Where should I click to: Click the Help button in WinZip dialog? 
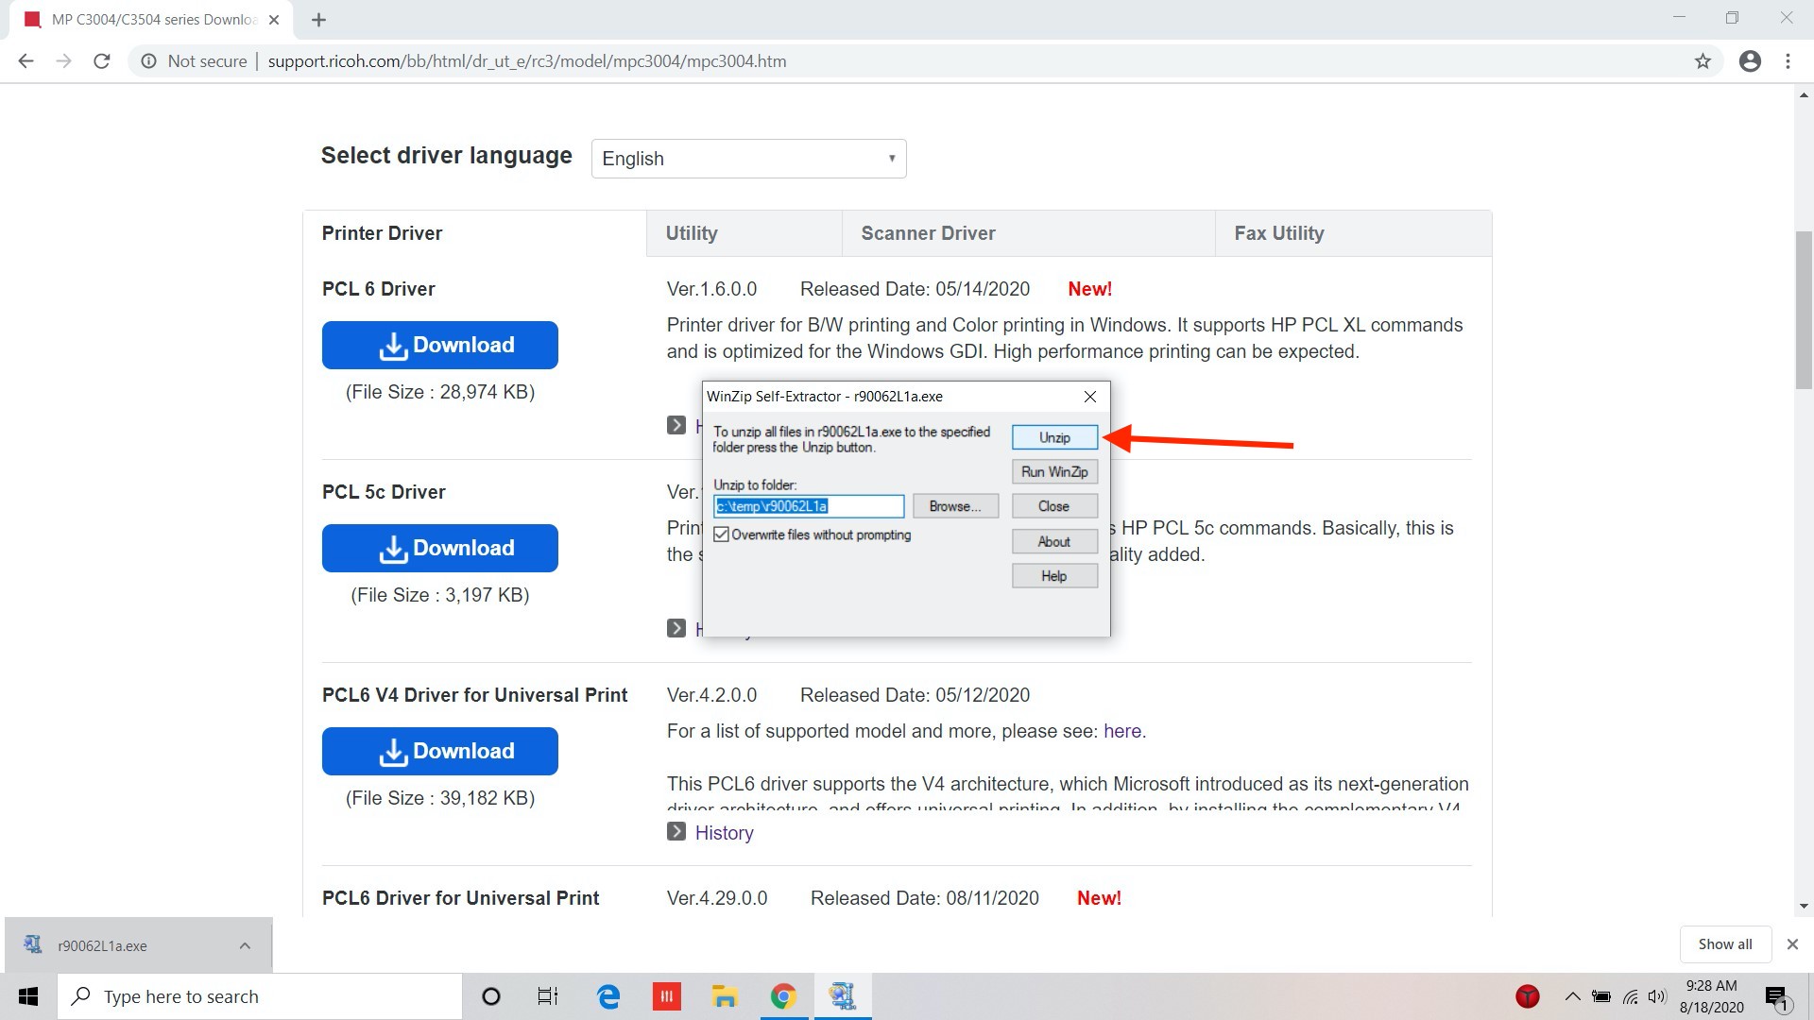point(1054,576)
